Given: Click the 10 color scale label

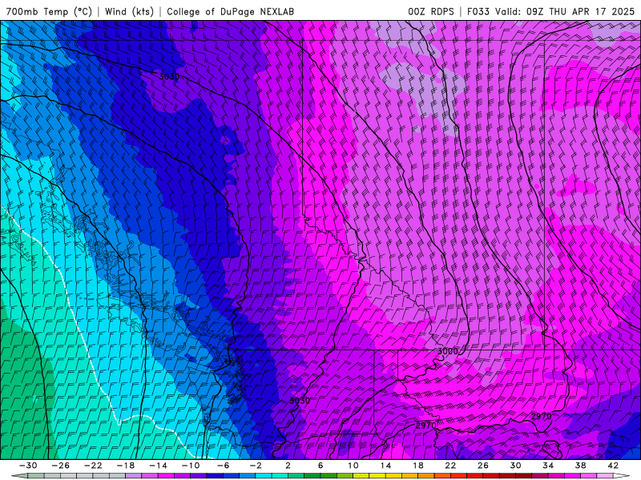Looking at the screenshot, I should pyautogui.click(x=353, y=466).
